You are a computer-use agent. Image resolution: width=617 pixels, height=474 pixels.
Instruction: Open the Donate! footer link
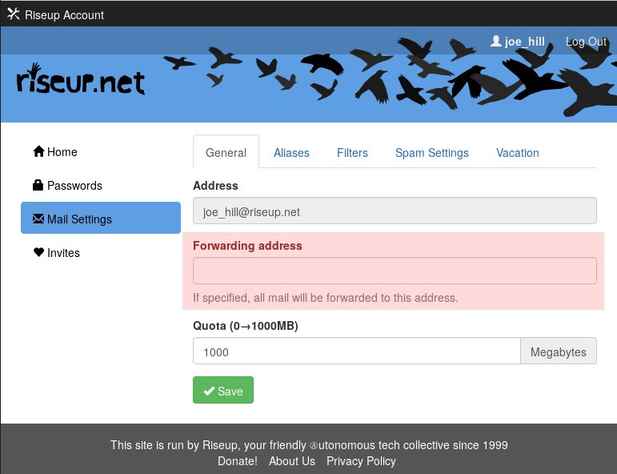(237, 461)
